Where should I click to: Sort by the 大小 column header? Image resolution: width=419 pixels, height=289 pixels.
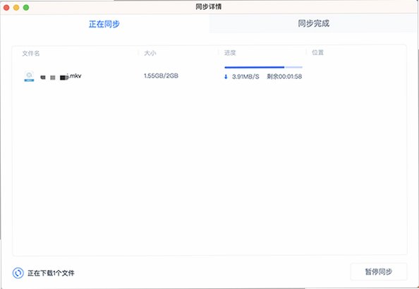tap(150, 53)
